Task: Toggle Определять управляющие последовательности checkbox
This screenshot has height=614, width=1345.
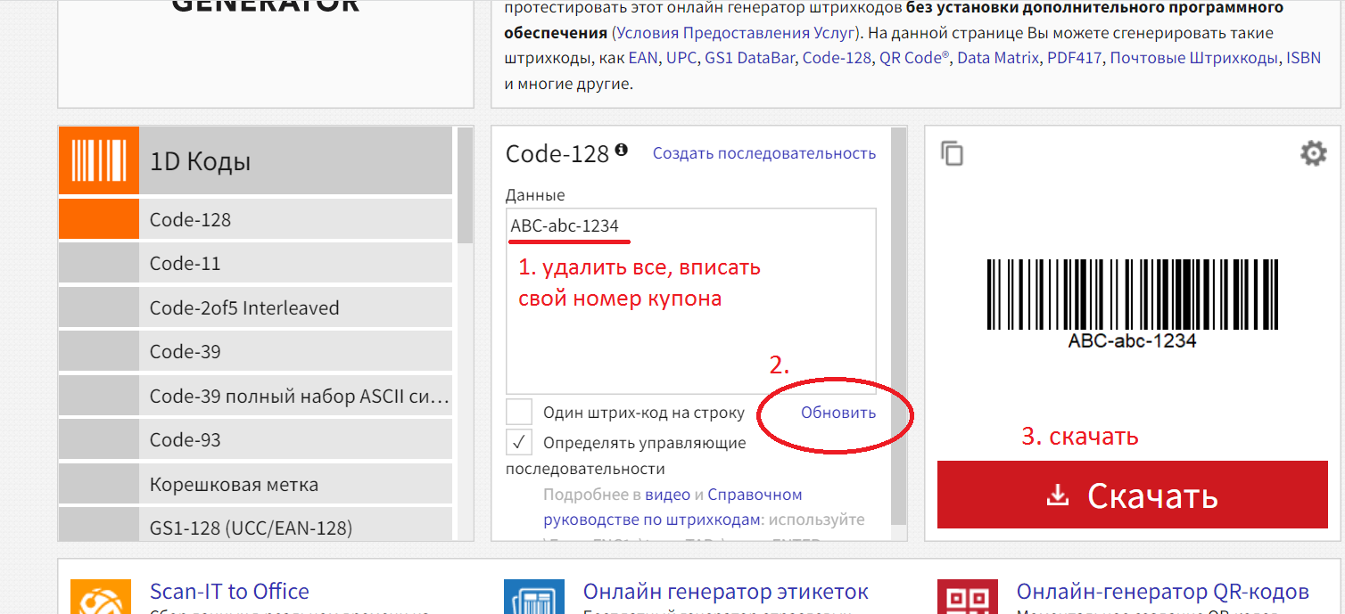Action: (x=519, y=442)
